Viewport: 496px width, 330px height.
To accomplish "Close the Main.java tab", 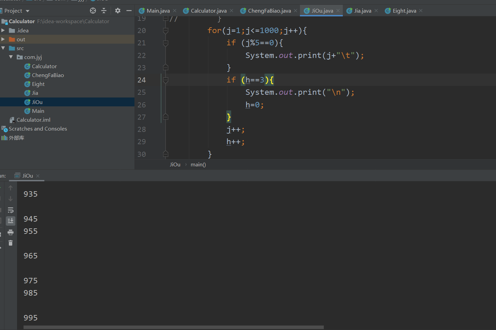I will point(175,11).
